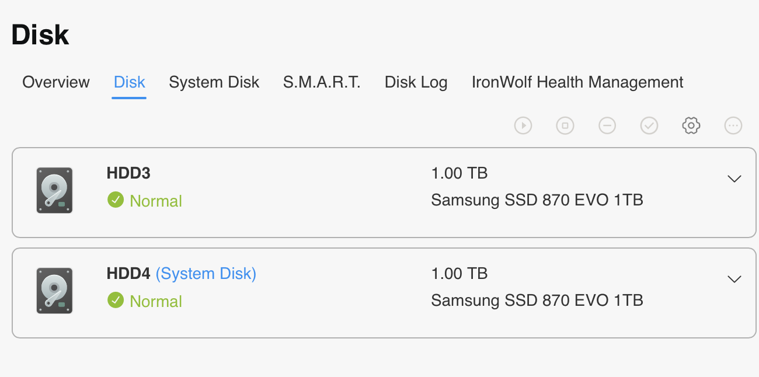759x377 pixels.
Task: Click the circled checkmark toolbar icon
Action: point(649,125)
